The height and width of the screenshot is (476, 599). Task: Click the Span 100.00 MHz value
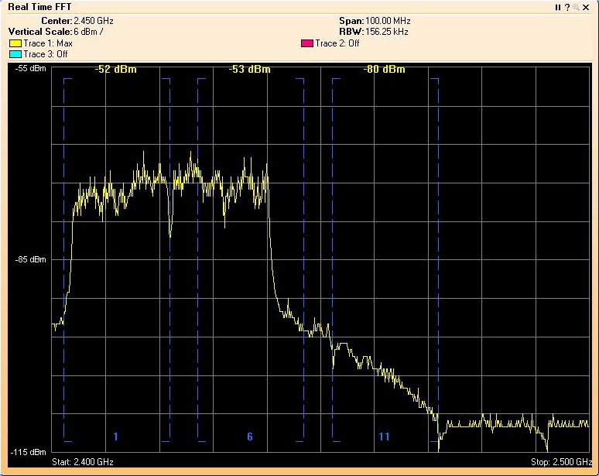(x=388, y=21)
